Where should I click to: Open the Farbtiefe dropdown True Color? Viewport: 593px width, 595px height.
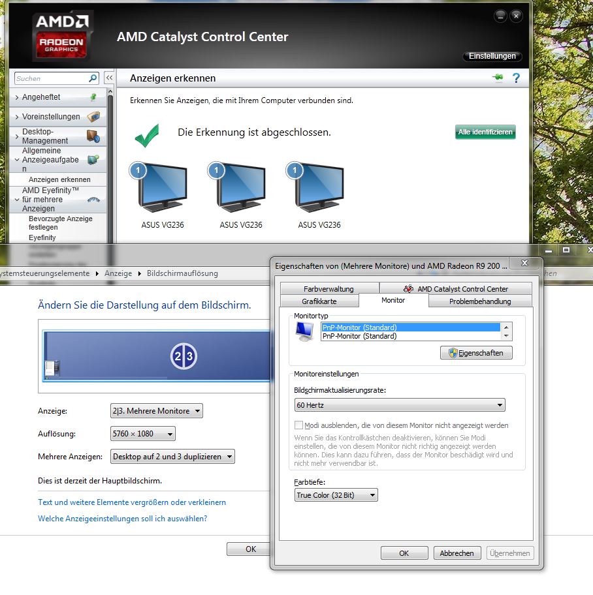pos(336,495)
